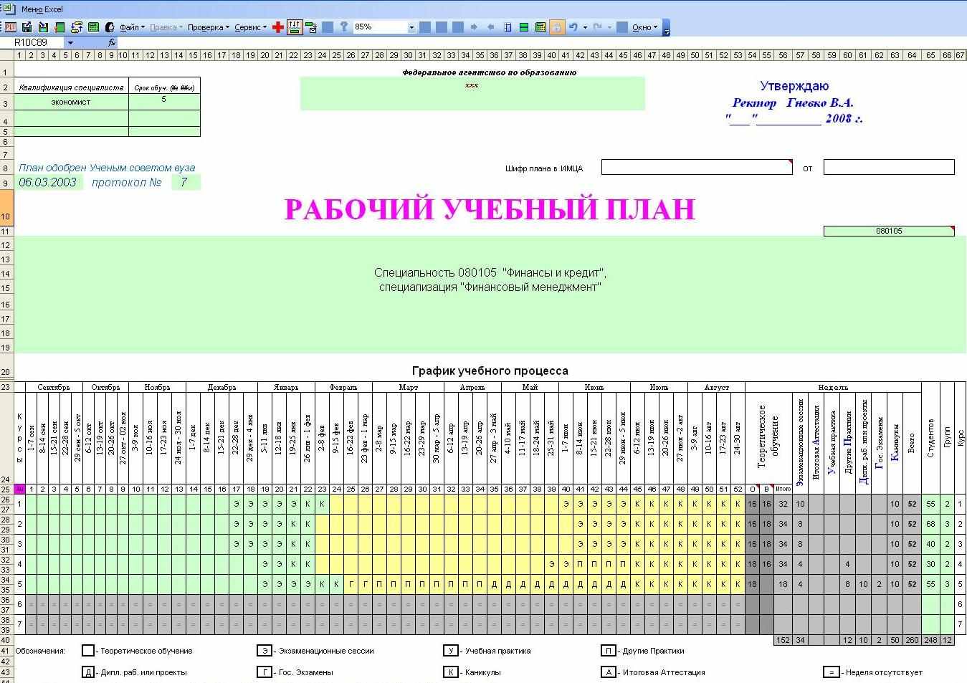Click the yellow-green calculator icon near undo
Screen dimensions: 967x683
click(x=540, y=27)
